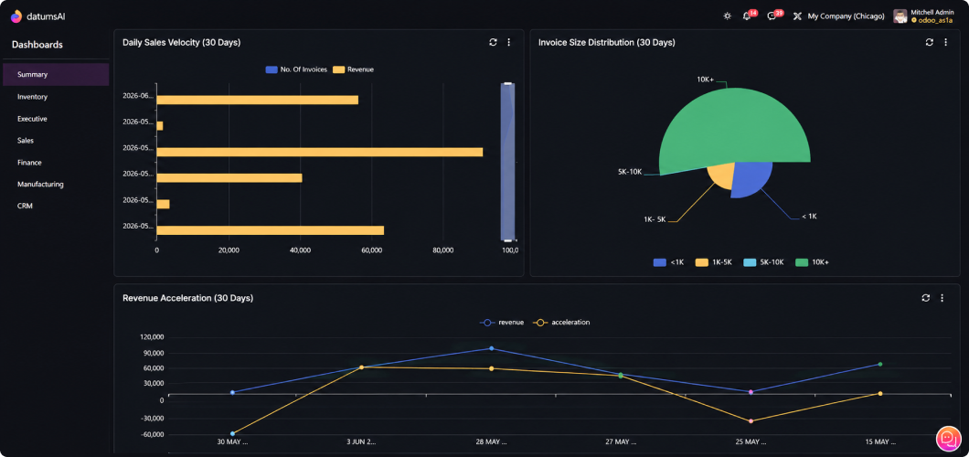Open notifications bell with 14 badge
This screenshot has width=969, height=457.
[747, 16]
